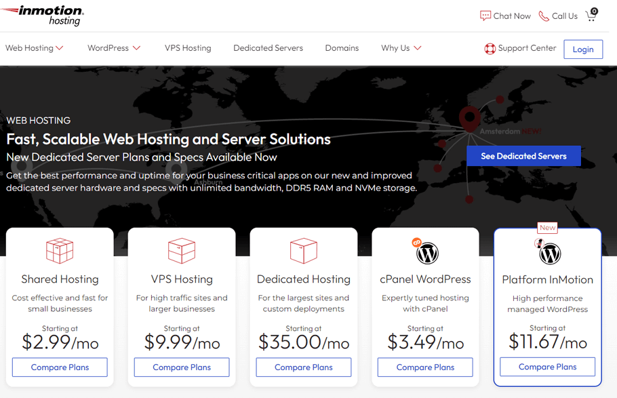Expand the Web Hosting dropdown menu
Image resolution: width=617 pixels, height=398 pixels.
click(30, 48)
